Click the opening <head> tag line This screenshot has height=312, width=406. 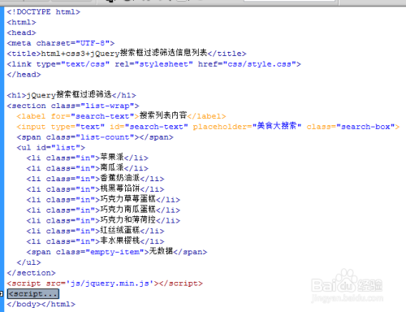tap(21, 32)
